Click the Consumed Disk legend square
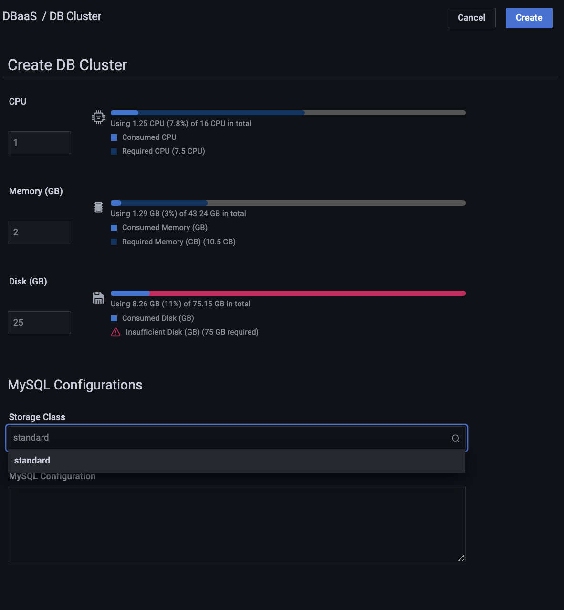Screen dimensions: 564x610 (x=114, y=318)
